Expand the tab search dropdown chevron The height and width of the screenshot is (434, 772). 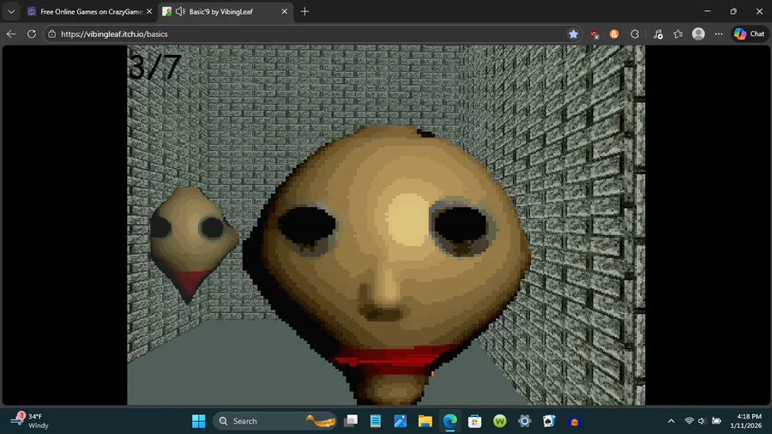11,11
